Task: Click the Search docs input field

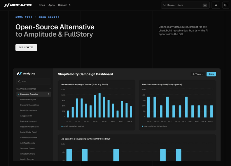Action: pyautogui.click(x=185, y=5)
